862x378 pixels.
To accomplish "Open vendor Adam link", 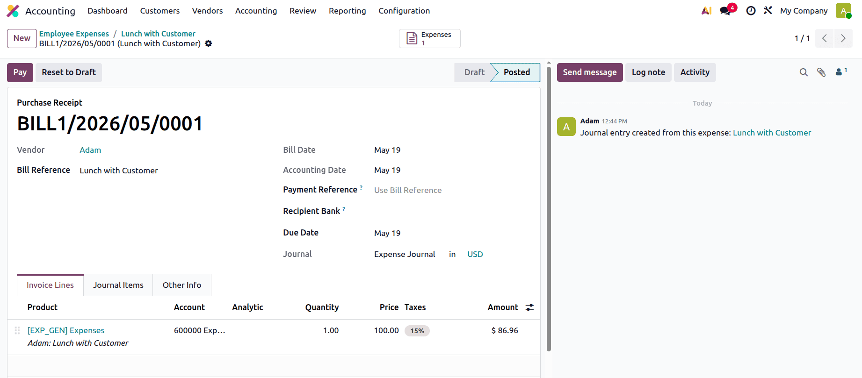I will tap(90, 150).
